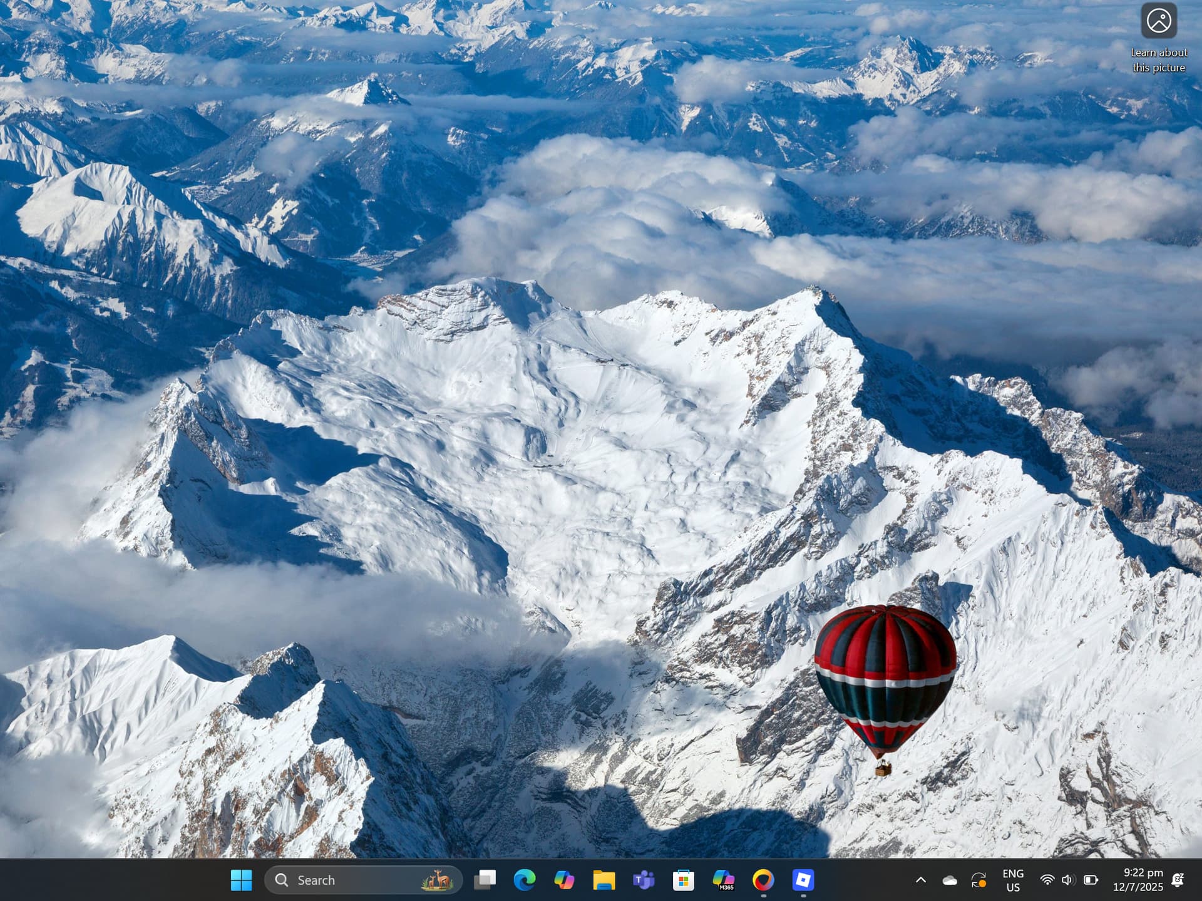Open the OneDrive cloud tray icon
Image resolution: width=1202 pixels, height=901 pixels.
point(950,880)
